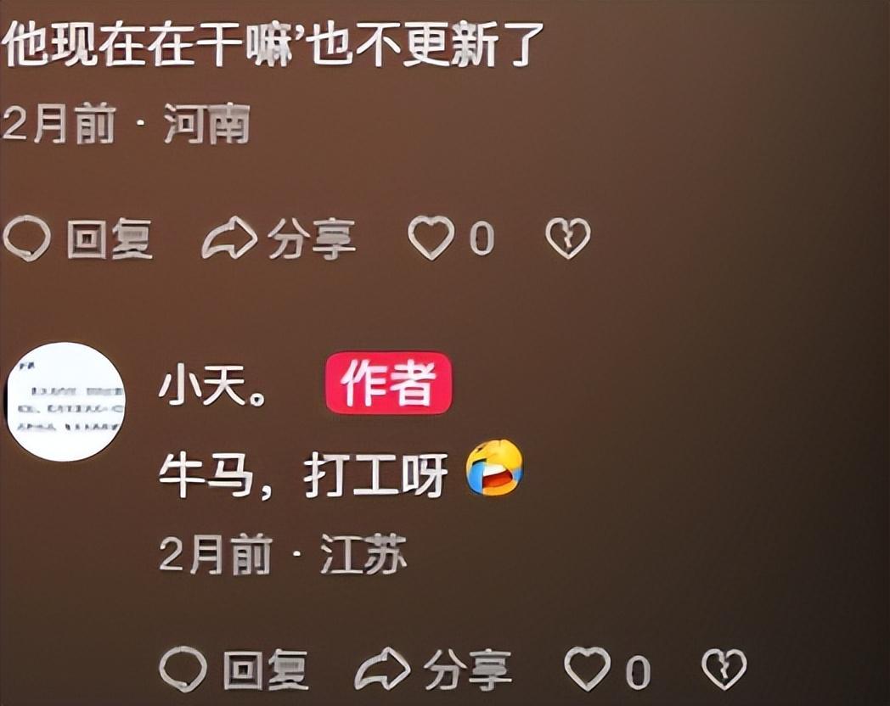
Task: Click the reply bubble icon on first comment
Action: [x=26, y=238]
